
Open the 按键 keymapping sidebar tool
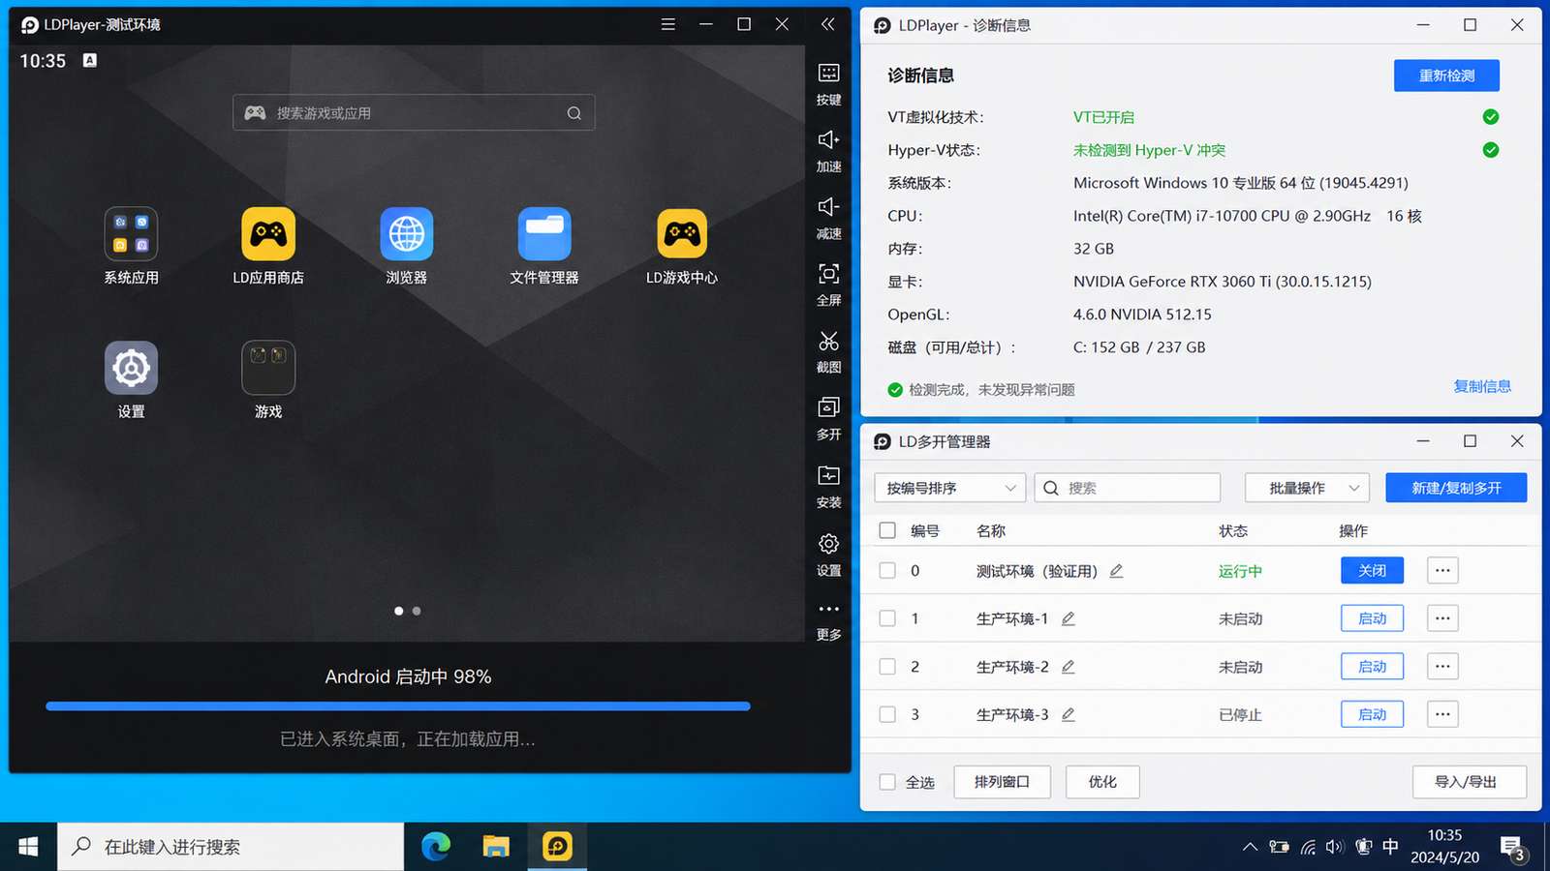[828, 84]
